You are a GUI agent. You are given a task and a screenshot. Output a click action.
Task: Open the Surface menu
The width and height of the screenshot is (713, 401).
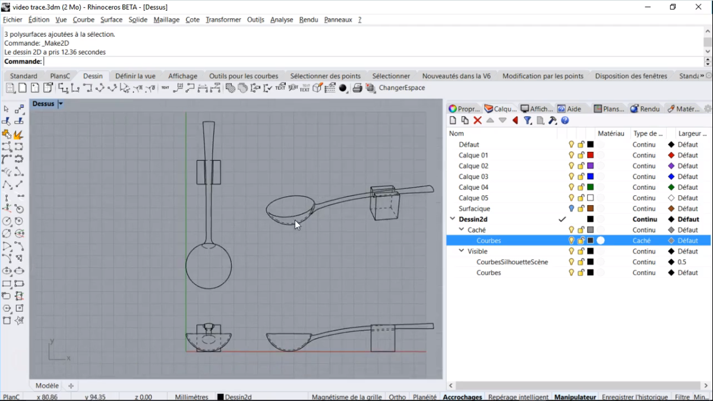point(111,20)
